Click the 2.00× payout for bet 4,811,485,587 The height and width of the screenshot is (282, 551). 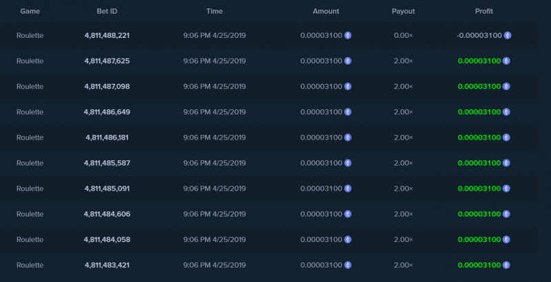tap(403, 163)
